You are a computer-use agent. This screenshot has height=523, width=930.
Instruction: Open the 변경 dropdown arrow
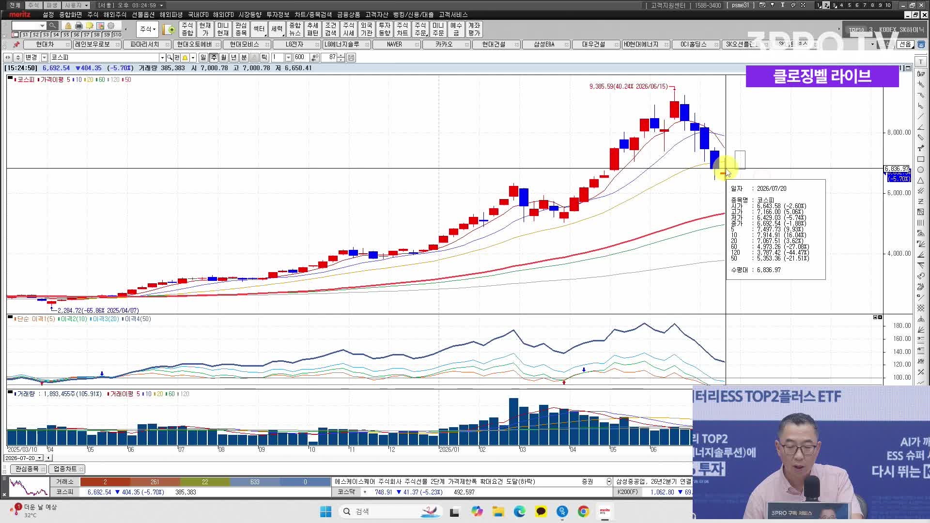(x=44, y=57)
